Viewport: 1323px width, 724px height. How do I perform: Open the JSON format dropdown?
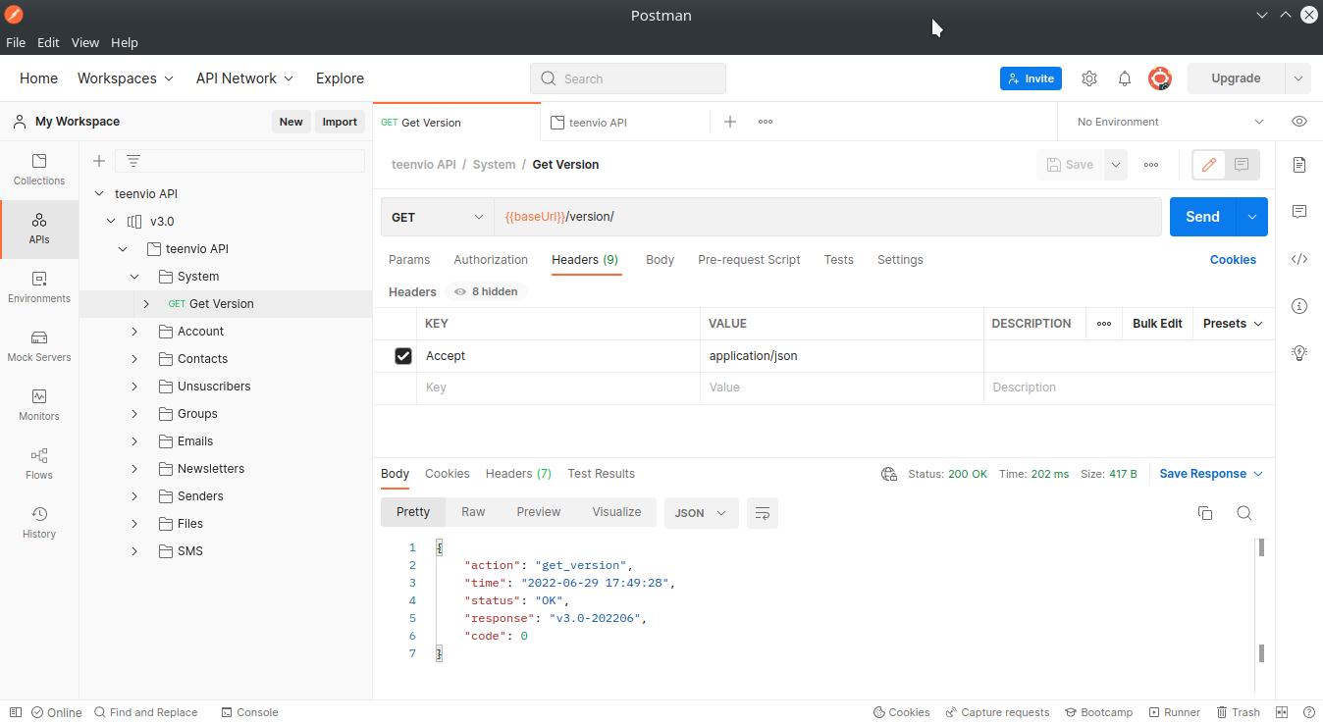point(701,513)
